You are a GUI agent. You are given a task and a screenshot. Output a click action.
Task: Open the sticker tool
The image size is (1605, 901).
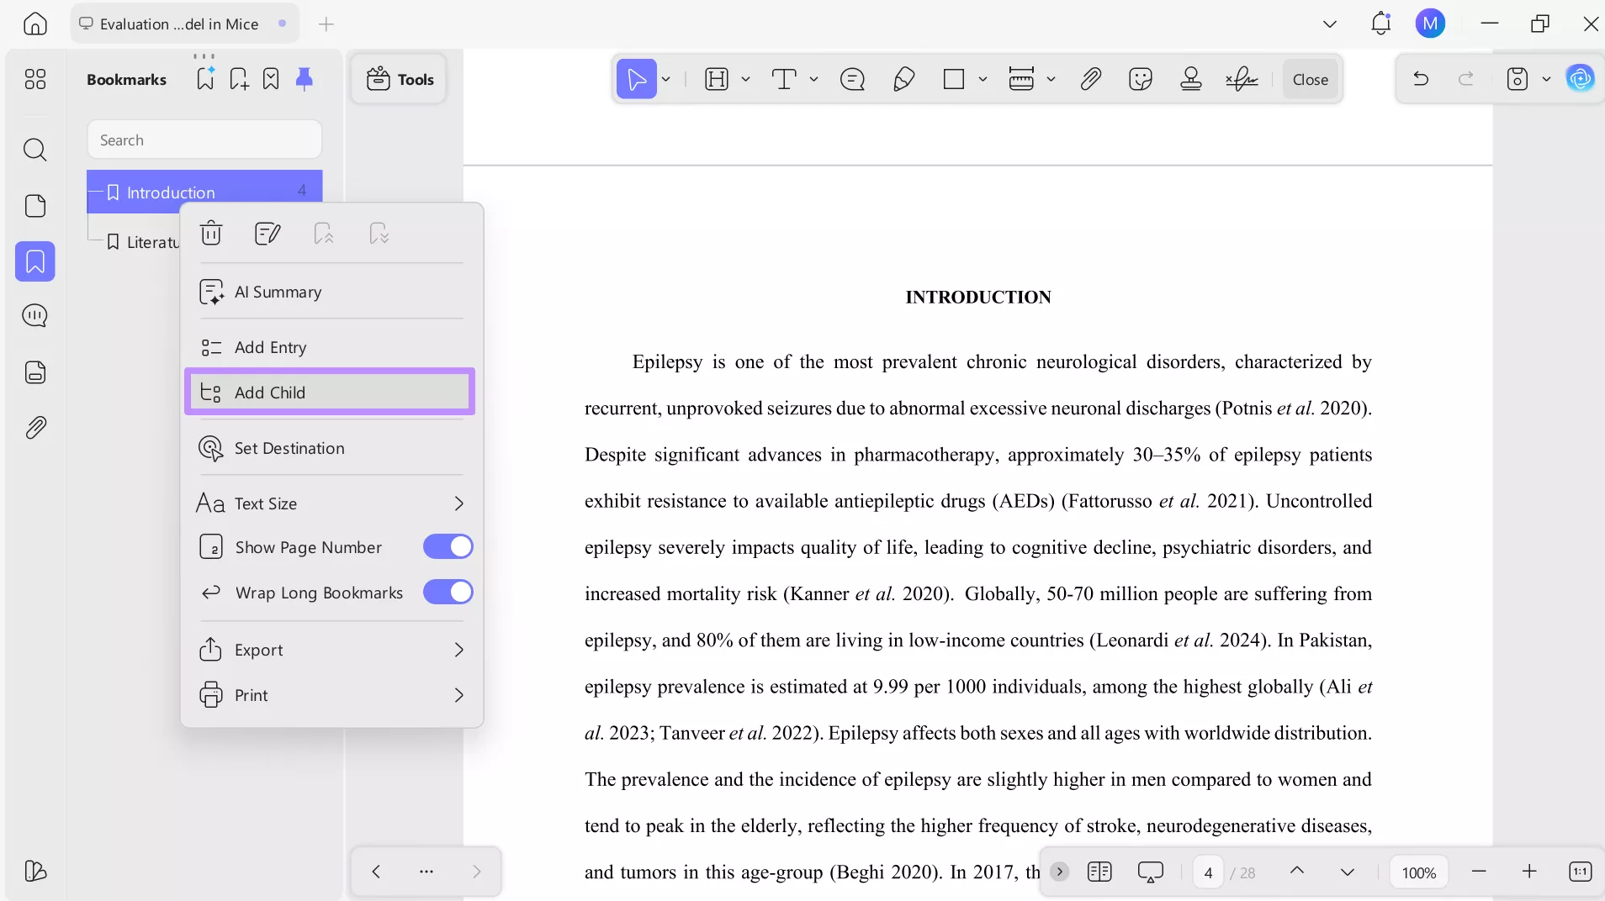tap(1141, 79)
